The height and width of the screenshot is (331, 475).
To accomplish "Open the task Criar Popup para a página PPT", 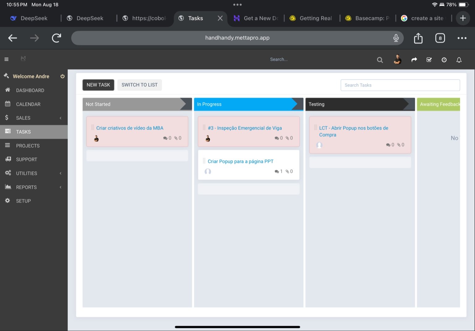I will tap(241, 161).
